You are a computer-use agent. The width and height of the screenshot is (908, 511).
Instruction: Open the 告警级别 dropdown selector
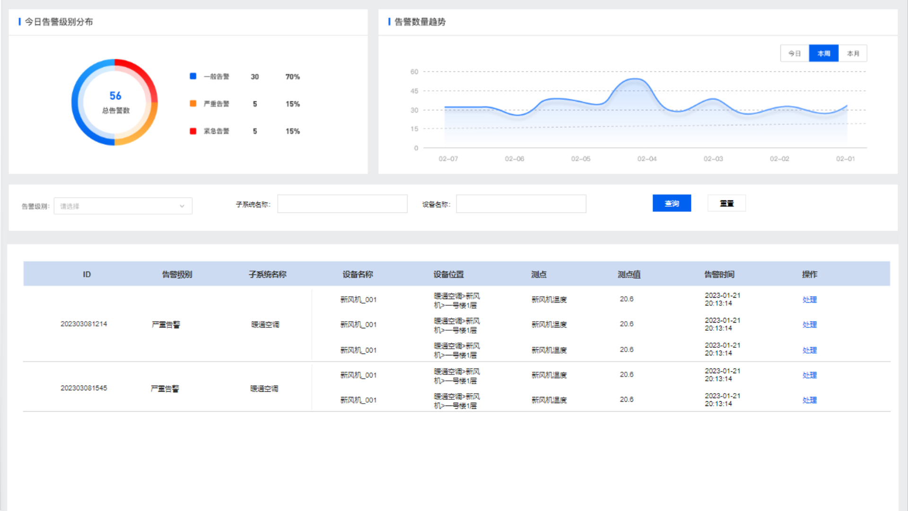[123, 206]
